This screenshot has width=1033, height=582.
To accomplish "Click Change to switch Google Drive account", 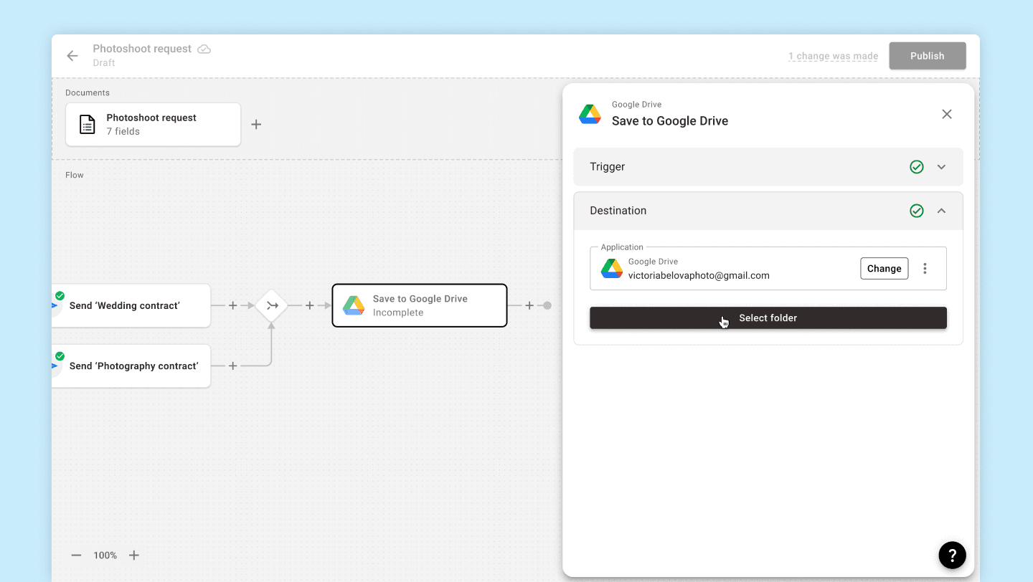I will point(885,269).
